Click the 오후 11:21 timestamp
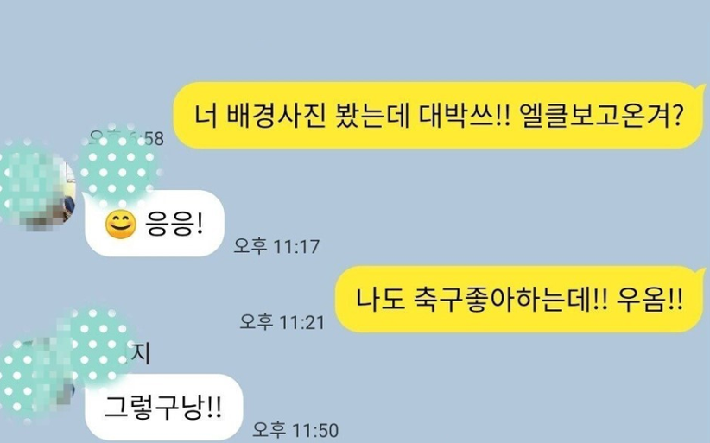The image size is (710, 443). pyautogui.click(x=282, y=322)
